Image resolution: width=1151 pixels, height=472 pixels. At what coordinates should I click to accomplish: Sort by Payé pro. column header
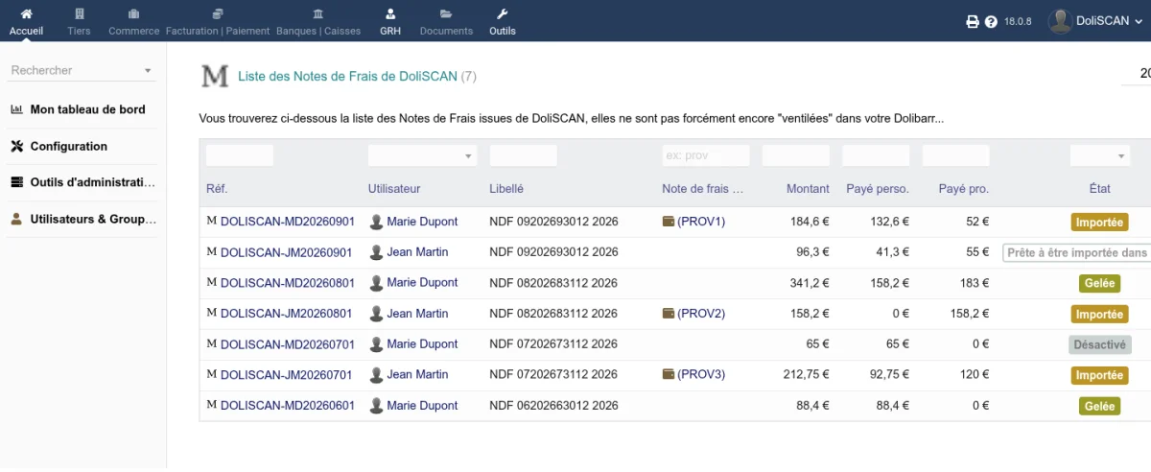pyautogui.click(x=964, y=189)
